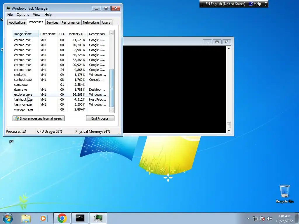Sort processes by Image Name column
Viewport: 299px width, 224px height.
coord(26,34)
